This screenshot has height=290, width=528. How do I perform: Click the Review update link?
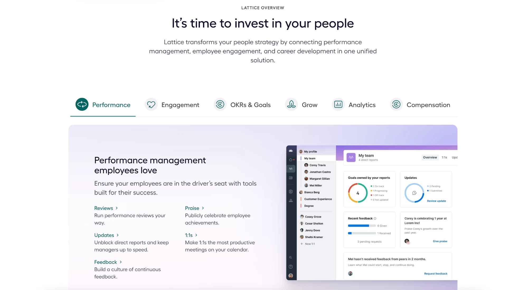pos(436,201)
